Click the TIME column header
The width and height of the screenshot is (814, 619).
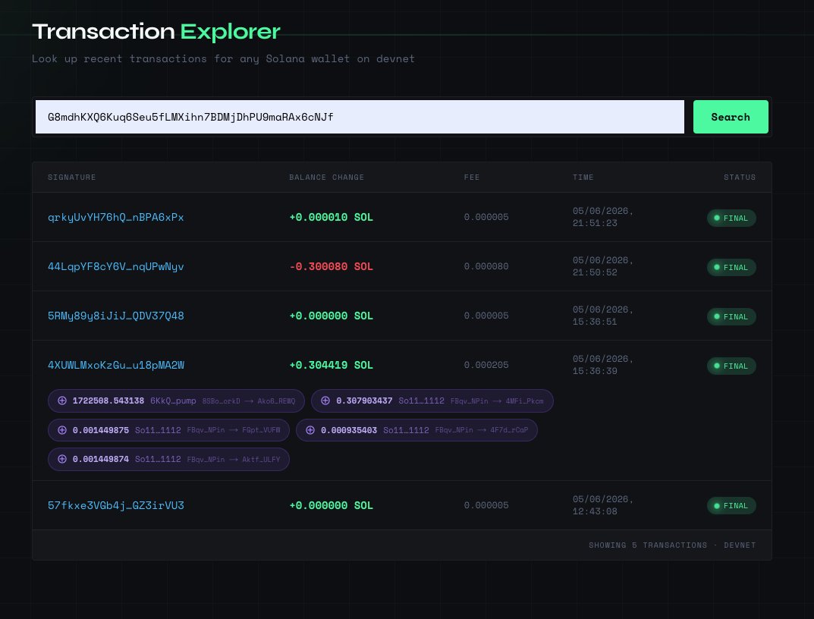(x=583, y=177)
